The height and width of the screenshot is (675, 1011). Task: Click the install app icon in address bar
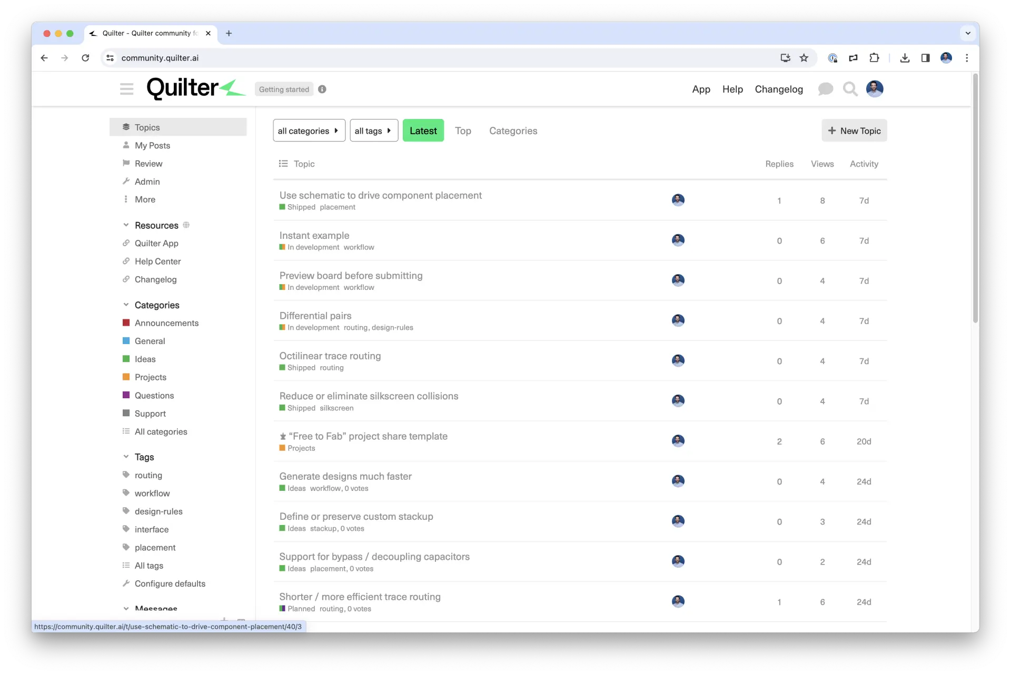[x=785, y=58]
